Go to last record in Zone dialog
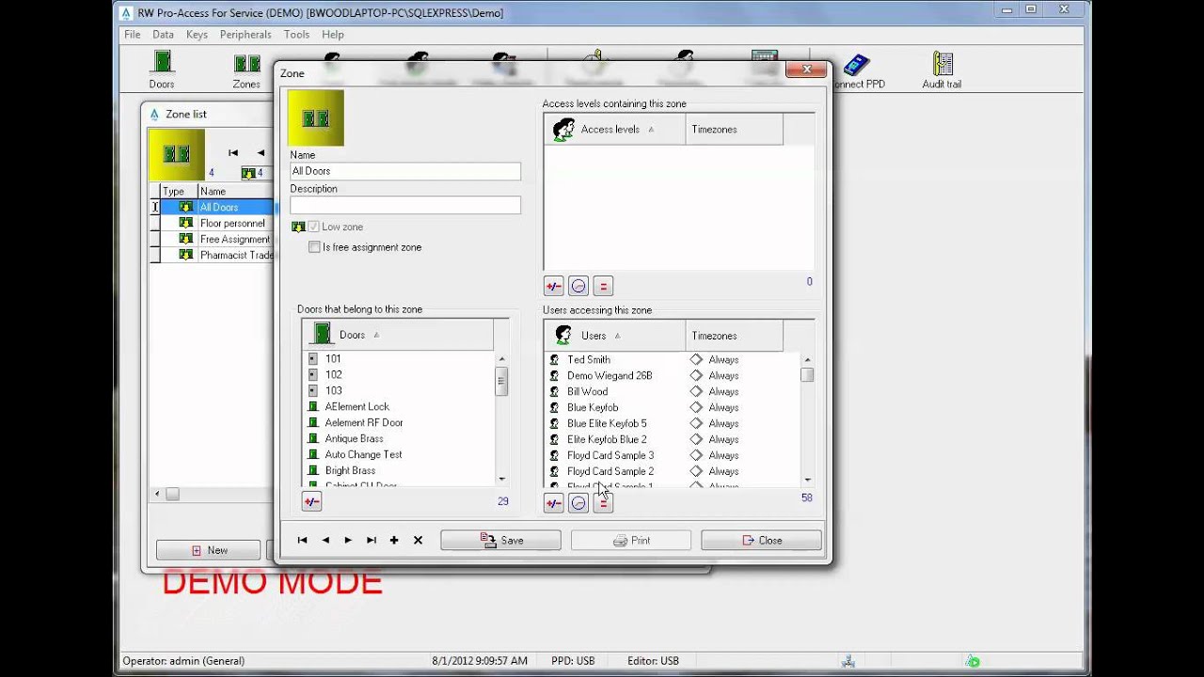Image resolution: width=1204 pixels, height=677 pixels. coord(372,540)
